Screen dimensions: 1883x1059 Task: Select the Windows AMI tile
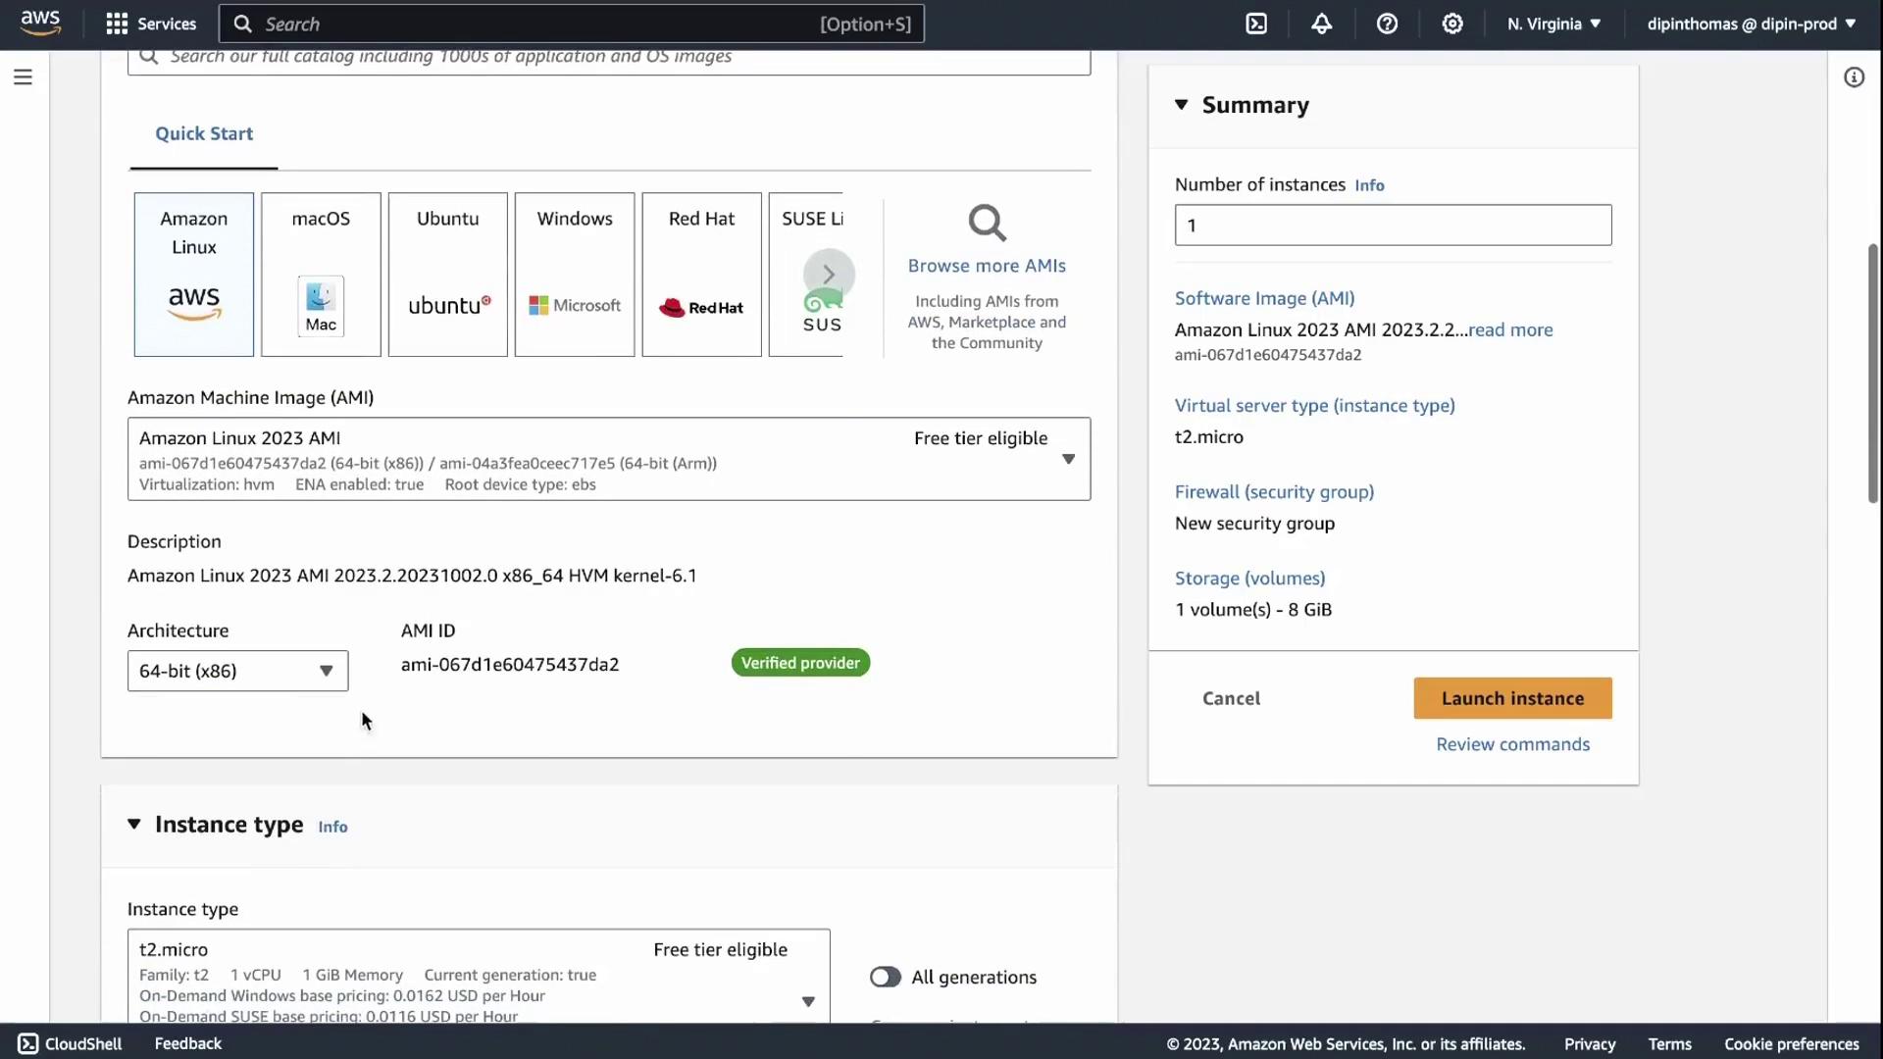coord(575,275)
